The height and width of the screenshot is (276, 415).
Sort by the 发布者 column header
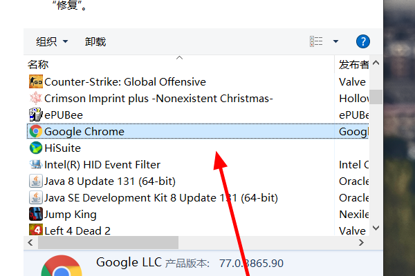[x=353, y=64]
